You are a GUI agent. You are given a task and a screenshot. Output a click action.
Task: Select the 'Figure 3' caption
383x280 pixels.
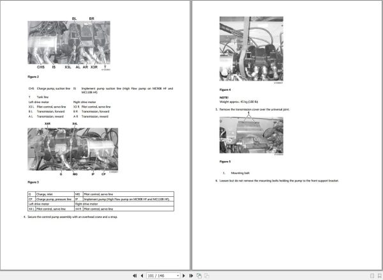[33, 182]
